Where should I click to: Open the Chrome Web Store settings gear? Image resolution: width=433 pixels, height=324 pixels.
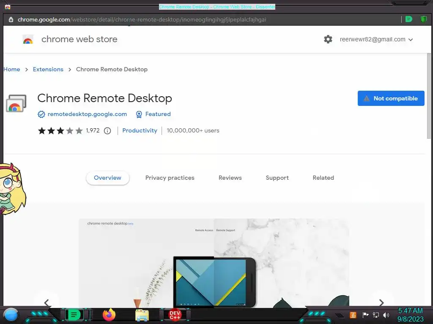(328, 39)
